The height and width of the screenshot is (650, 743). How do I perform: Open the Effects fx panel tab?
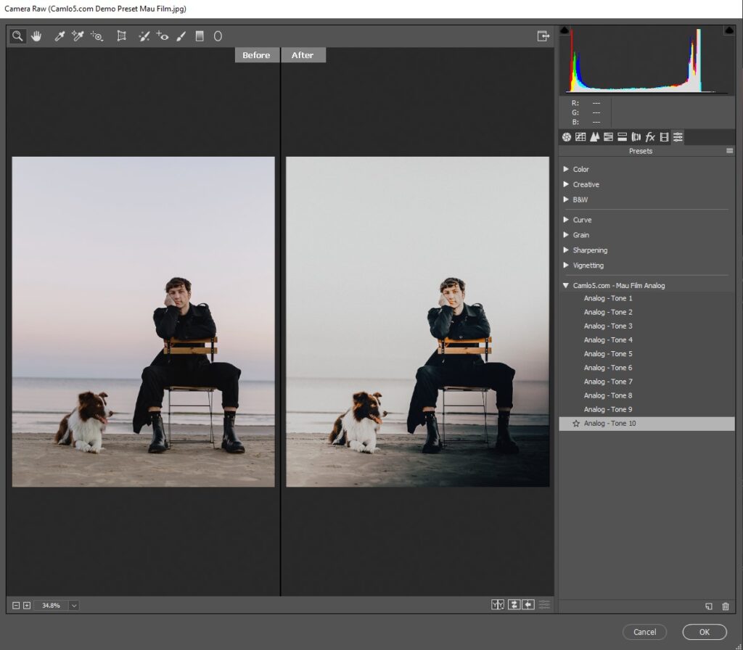pyautogui.click(x=650, y=137)
